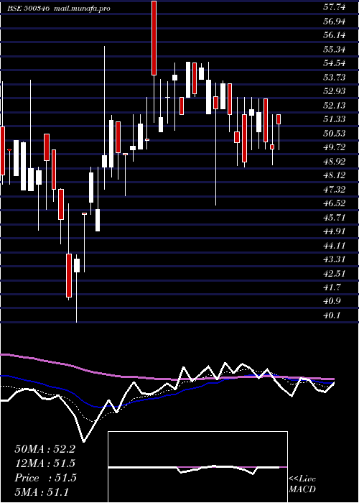
Task: Open the Live MACD inset chart panel
Action: click(197, 467)
